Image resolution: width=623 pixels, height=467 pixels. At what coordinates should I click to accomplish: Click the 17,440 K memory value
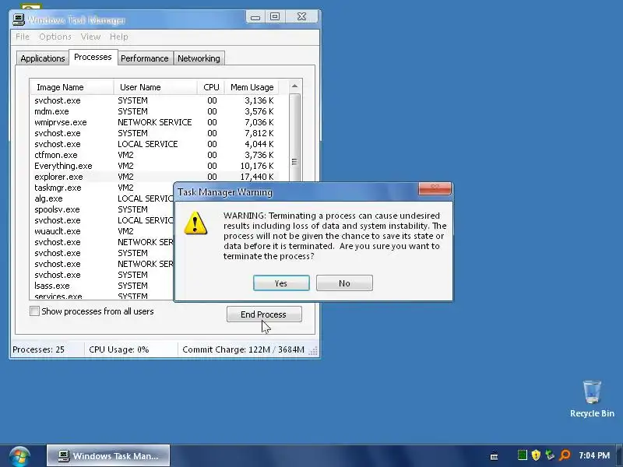tap(257, 177)
